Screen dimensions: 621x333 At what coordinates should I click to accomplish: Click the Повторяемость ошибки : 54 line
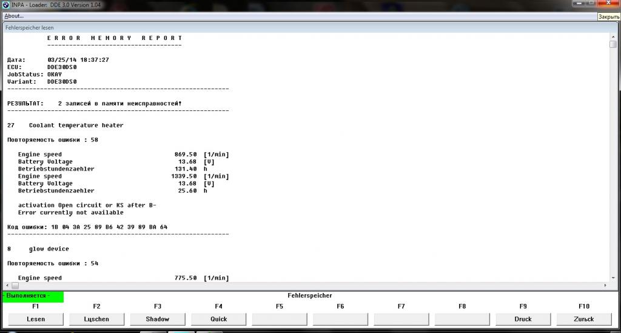(x=53, y=263)
